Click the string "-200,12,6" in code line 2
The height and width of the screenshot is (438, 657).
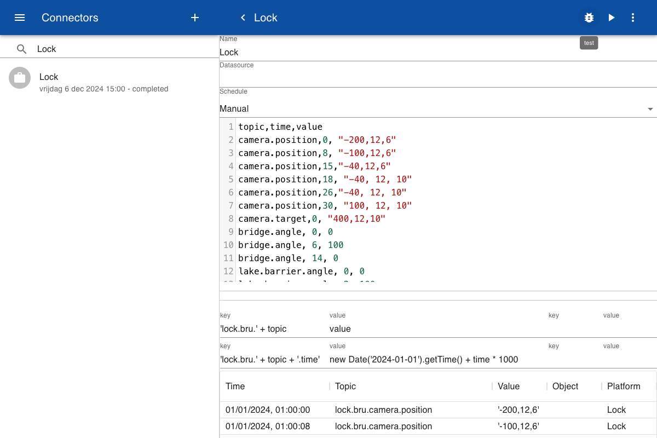point(367,140)
